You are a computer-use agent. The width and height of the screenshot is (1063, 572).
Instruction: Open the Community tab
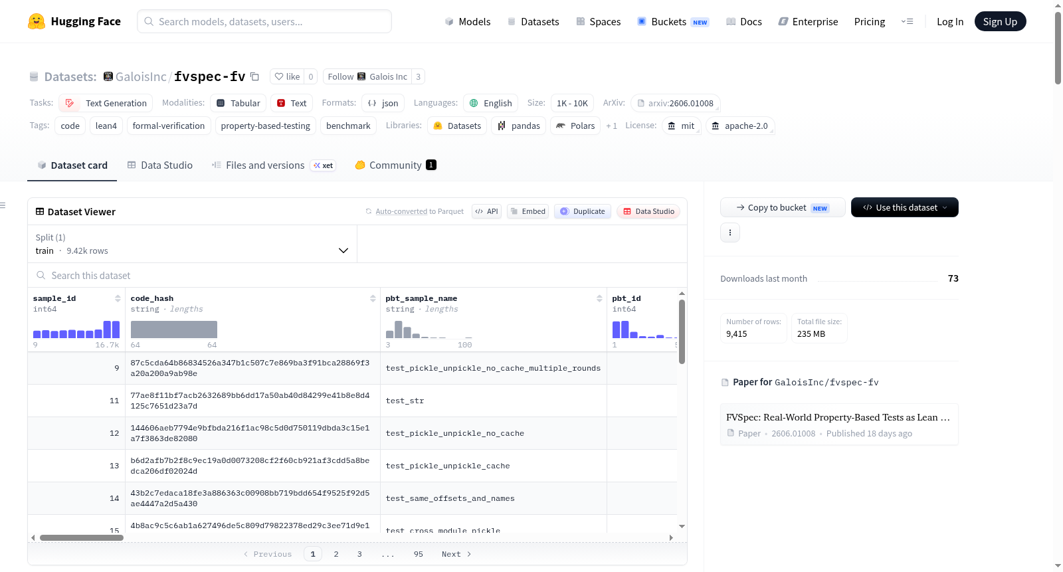395,165
